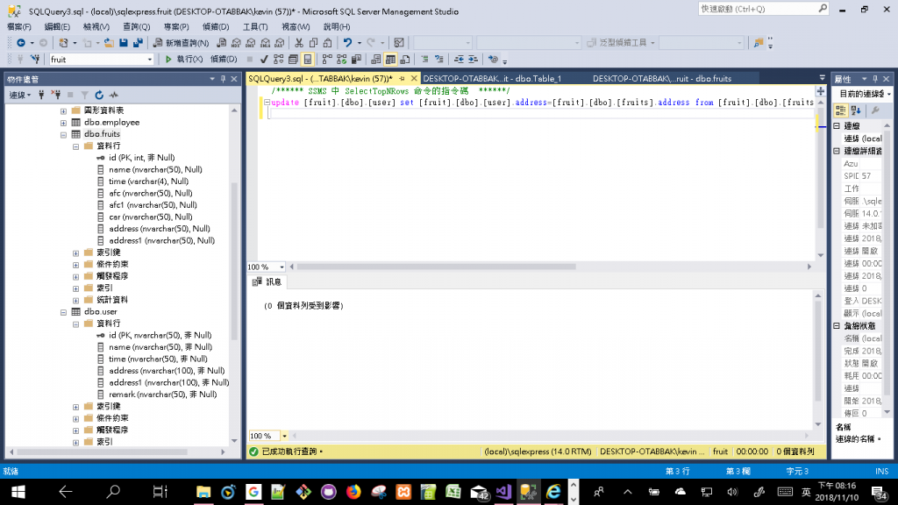This screenshot has width=898, height=505.
Task: Open the 查詢(Q) menu
Action: 136,27
